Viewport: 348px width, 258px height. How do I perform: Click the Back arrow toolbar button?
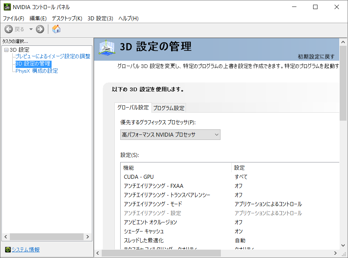click(9, 29)
